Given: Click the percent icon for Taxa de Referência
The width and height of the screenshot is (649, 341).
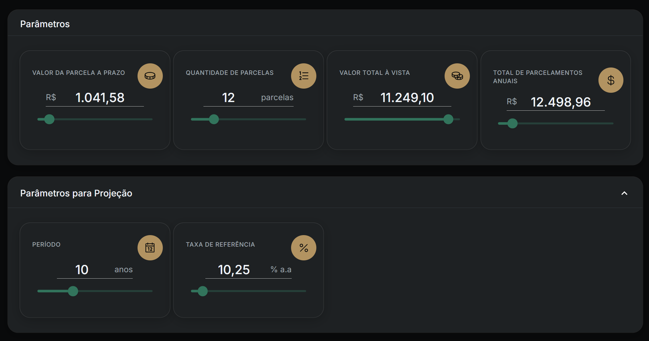Looking at the screenshot, I should pyautogui.click(x=304, y=248).
